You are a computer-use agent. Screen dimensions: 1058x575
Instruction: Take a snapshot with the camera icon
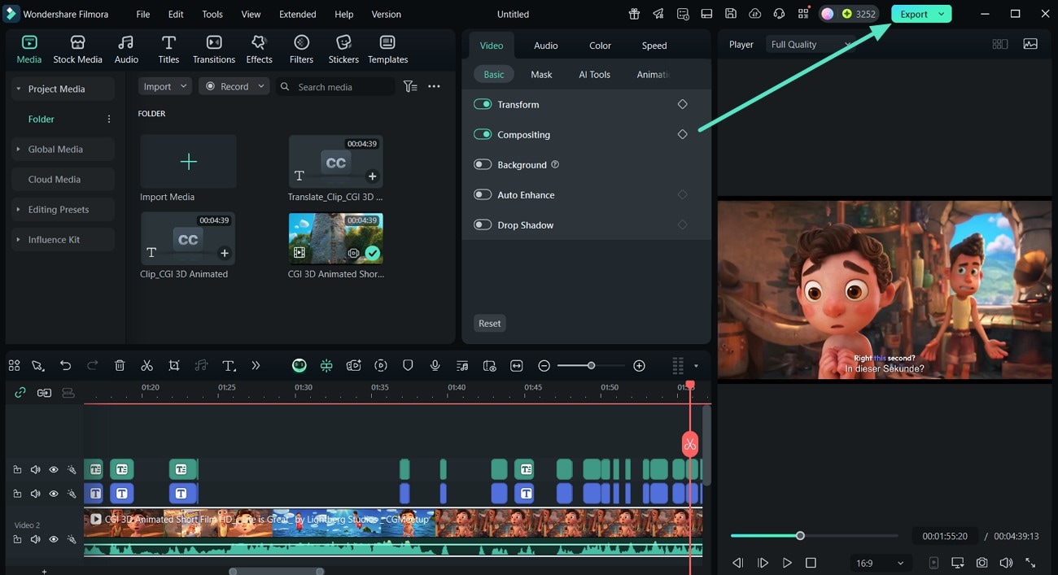click(x=982, y=563)
